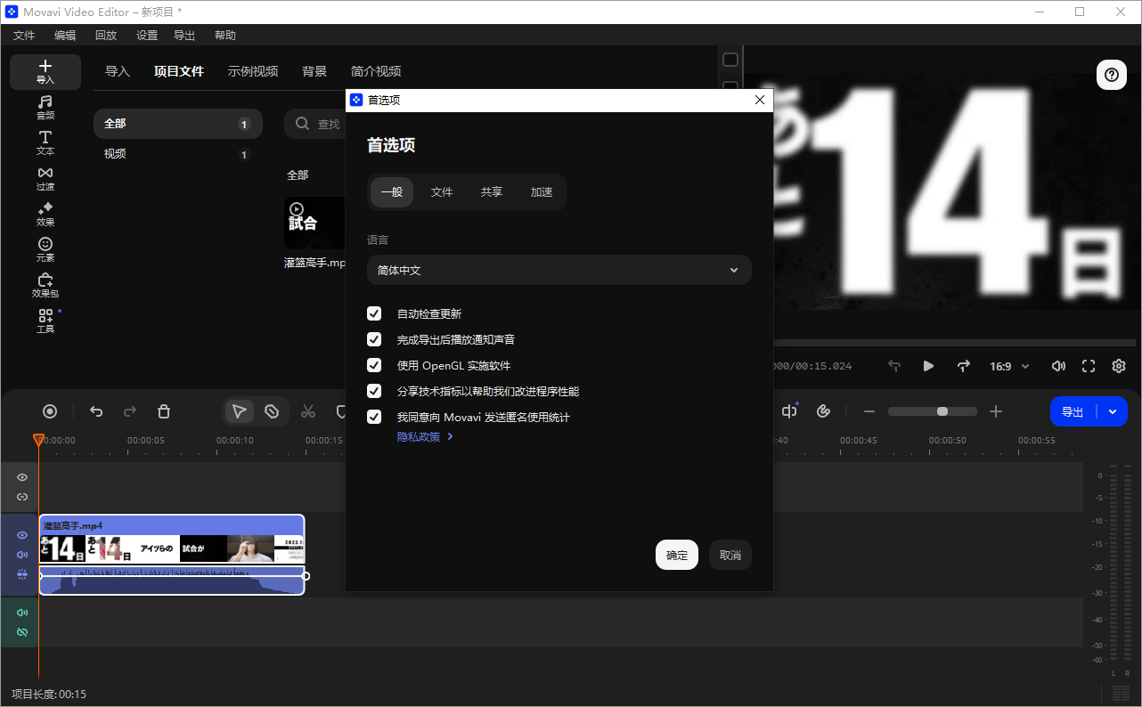1142x707 pixels.
Task: Toggle 我同意向 Movavi 发送匿名使用统计 checkbox
Action: [374, 417]
